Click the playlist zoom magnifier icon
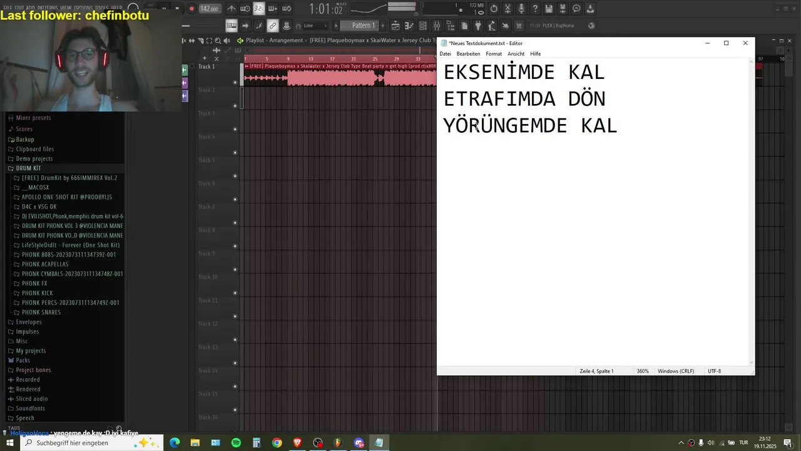Viewport: 801px width, 451px height. point(218,41)
